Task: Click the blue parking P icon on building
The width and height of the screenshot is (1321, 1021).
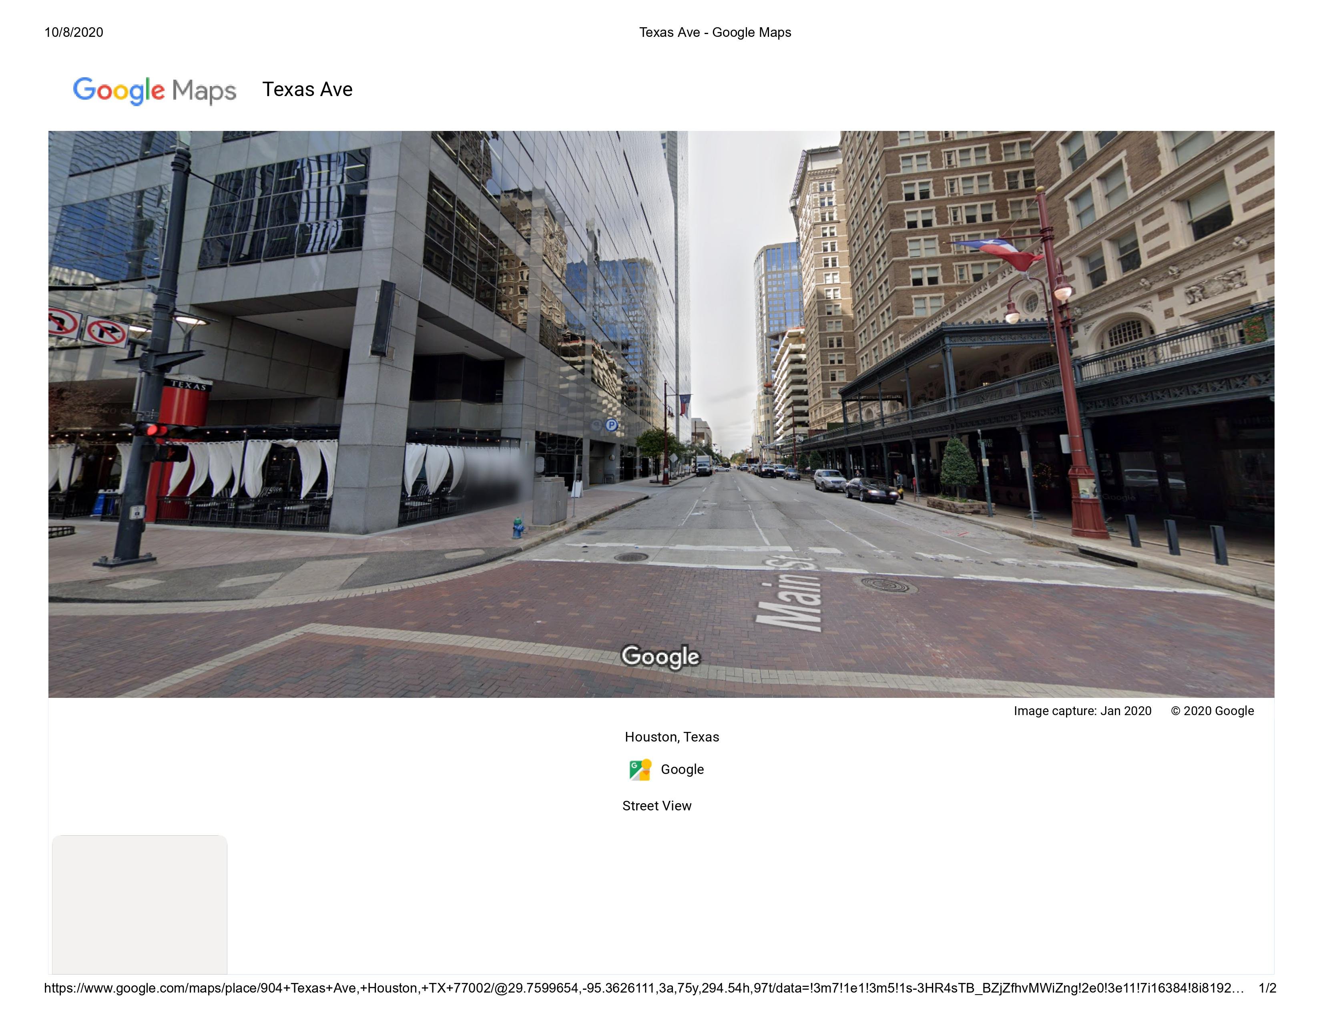Action: [612, 425]
